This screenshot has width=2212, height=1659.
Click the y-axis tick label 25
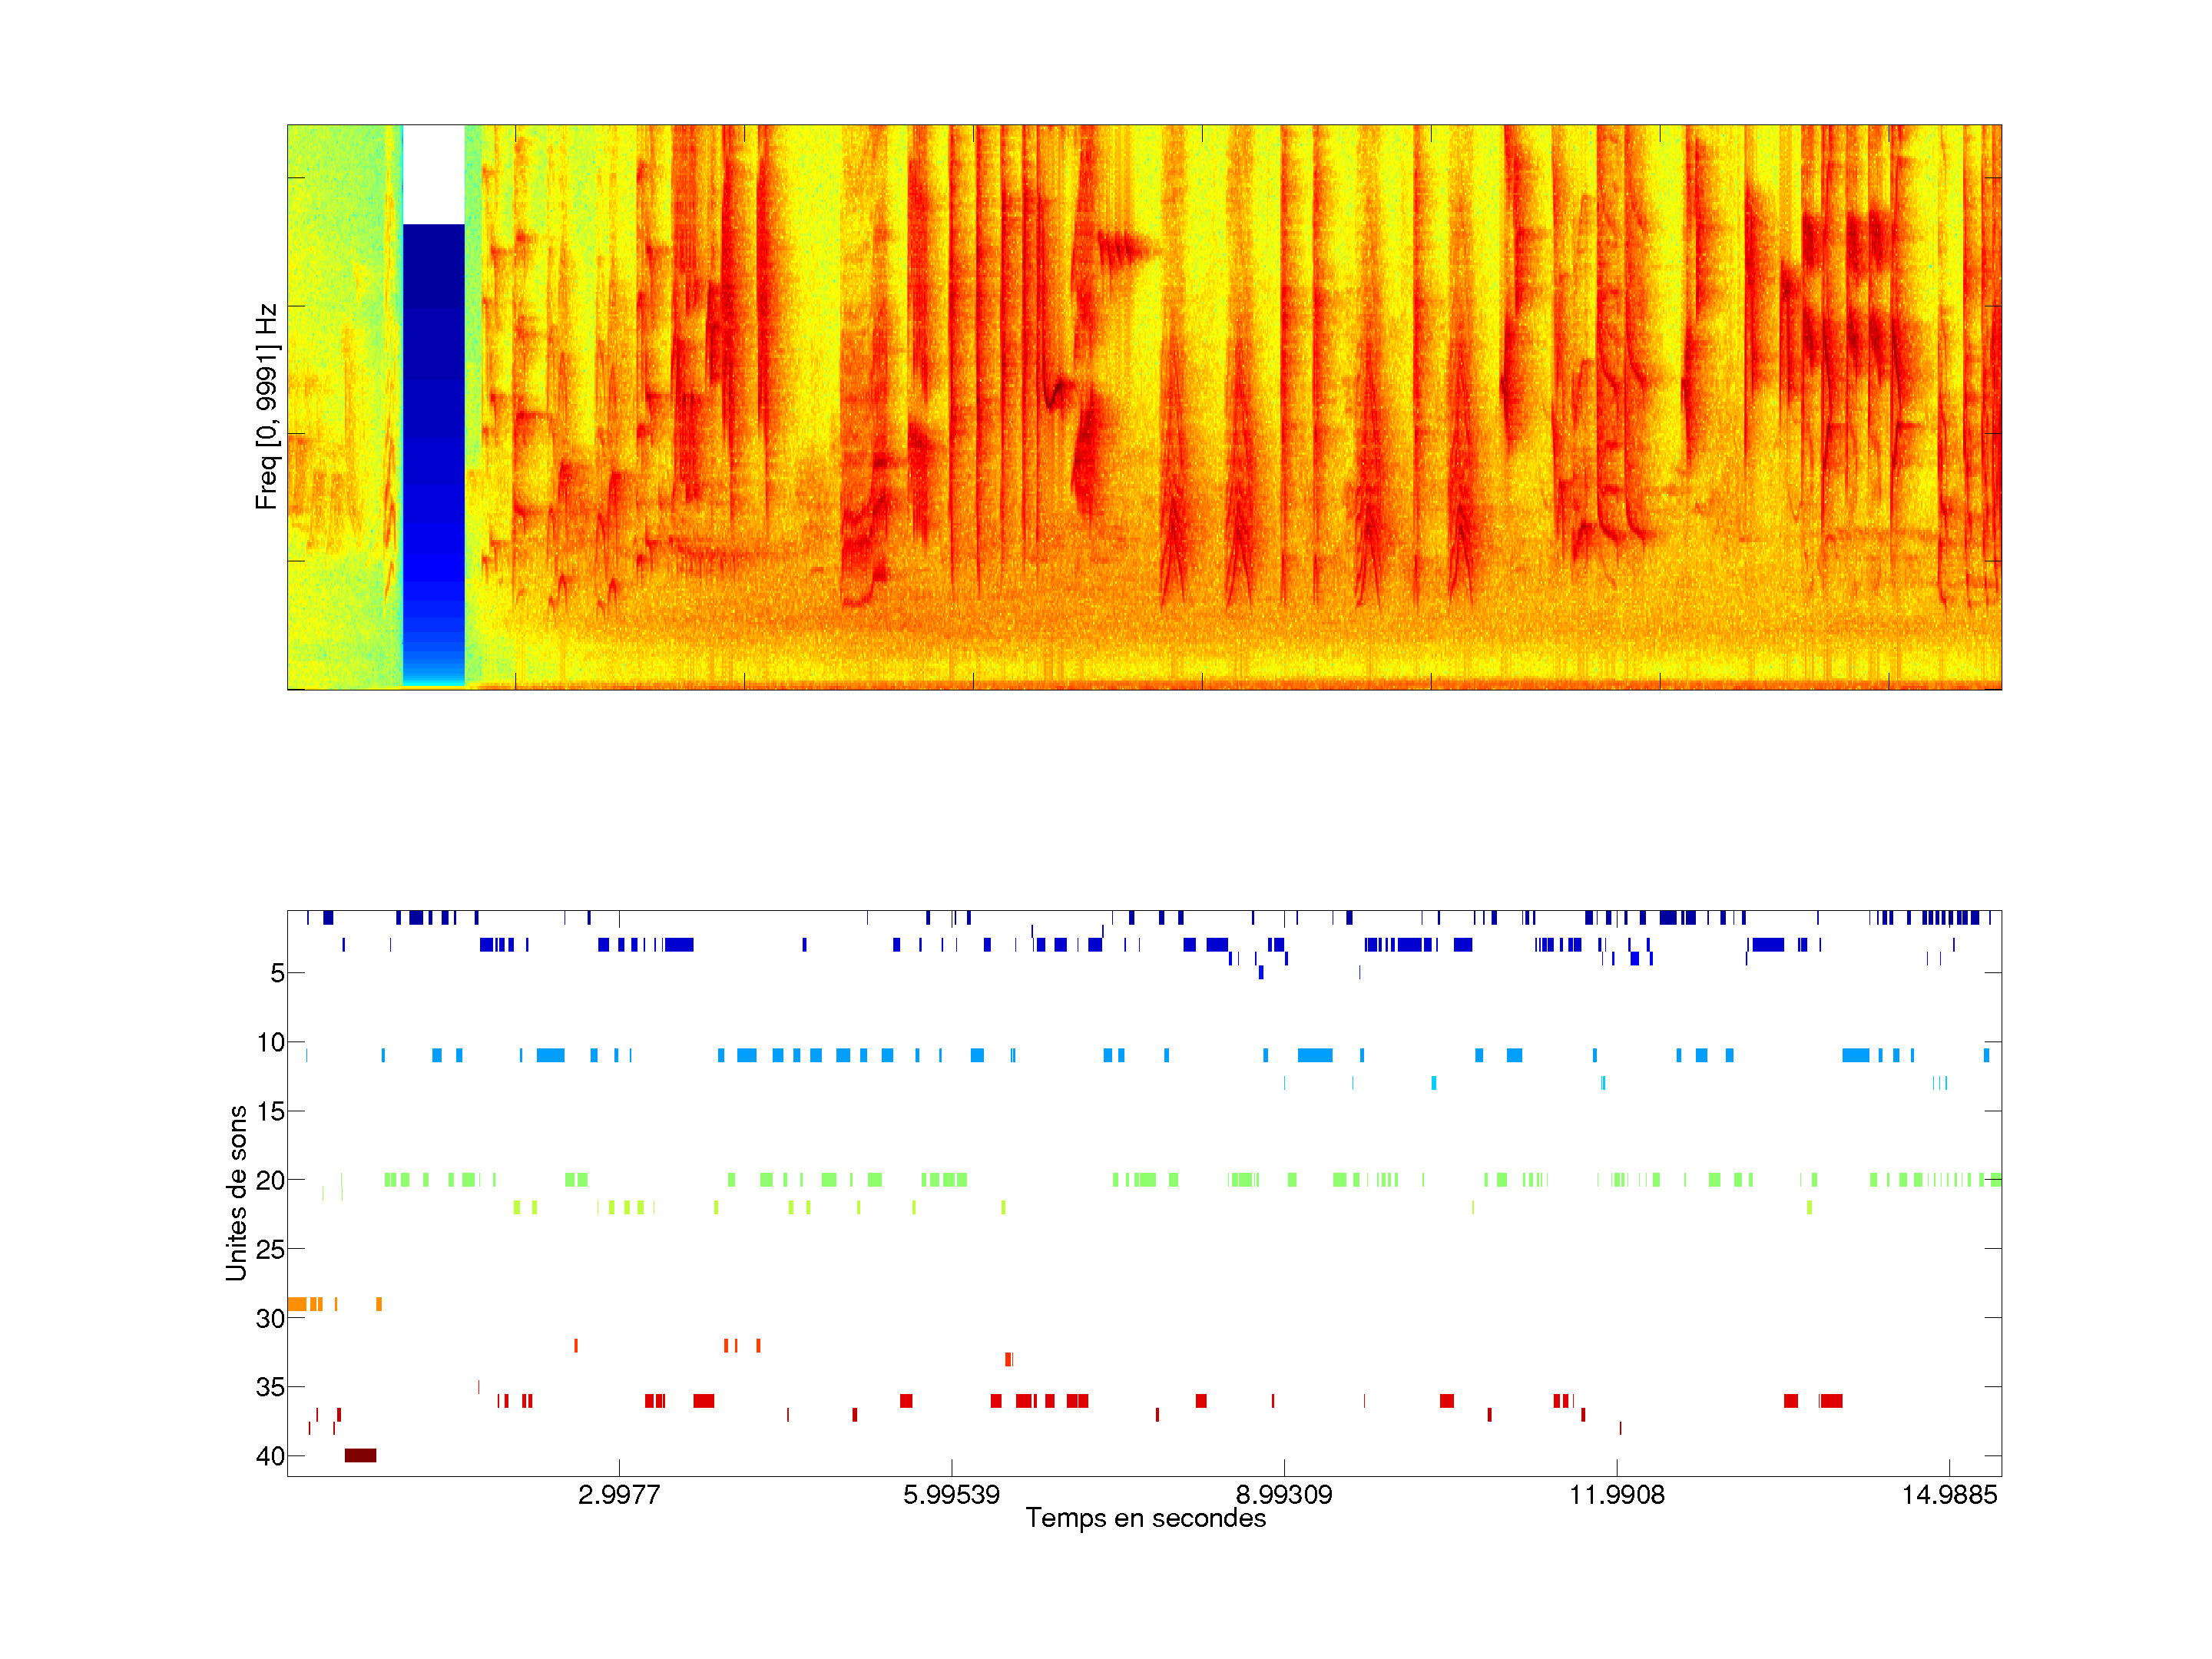tap(270, 1250)
